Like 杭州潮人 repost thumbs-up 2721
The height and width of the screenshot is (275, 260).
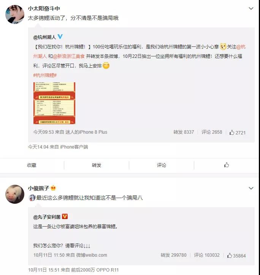click(x=238, y=133)
